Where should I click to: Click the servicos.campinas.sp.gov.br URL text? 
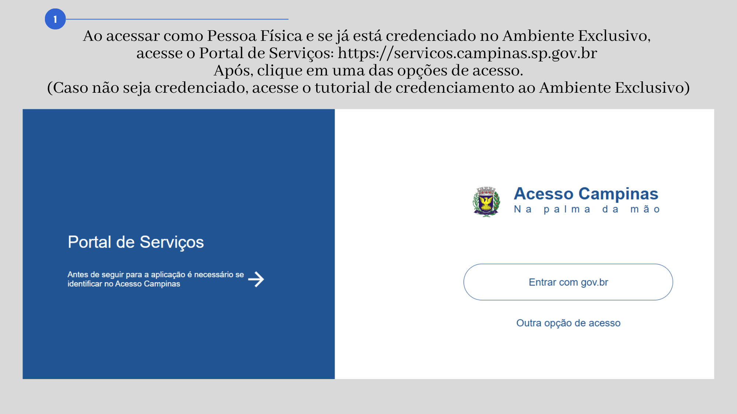467,53
